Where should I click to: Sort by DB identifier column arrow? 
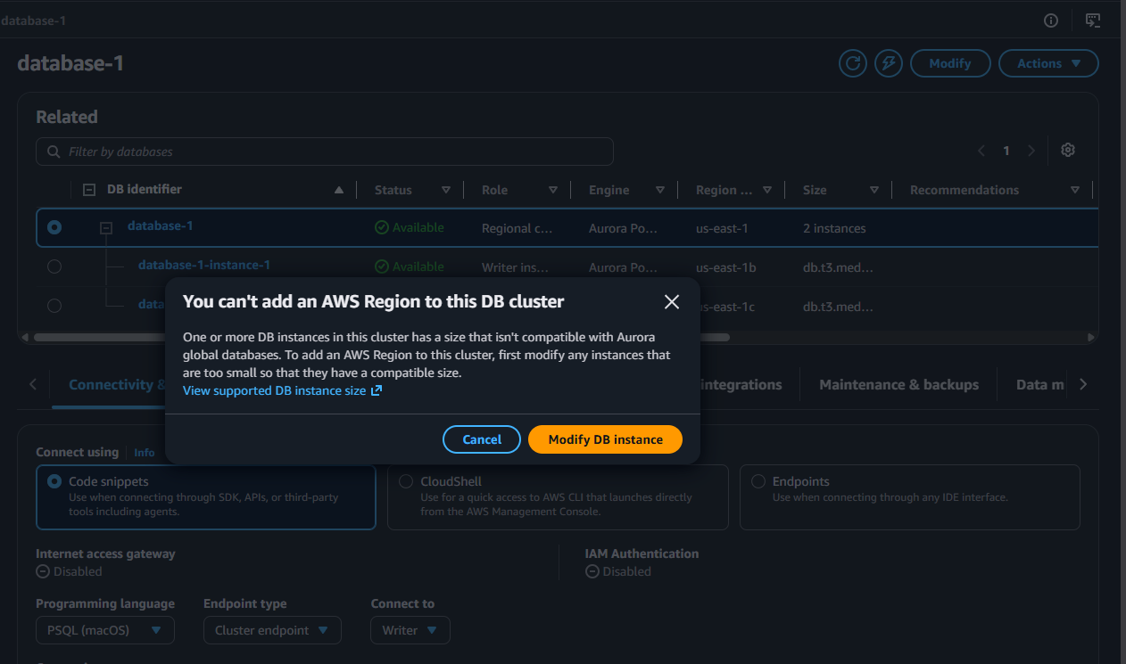(x=338, y=190)
